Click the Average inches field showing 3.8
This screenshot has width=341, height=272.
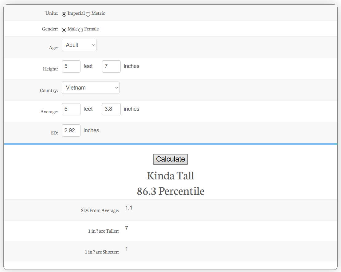111,109
